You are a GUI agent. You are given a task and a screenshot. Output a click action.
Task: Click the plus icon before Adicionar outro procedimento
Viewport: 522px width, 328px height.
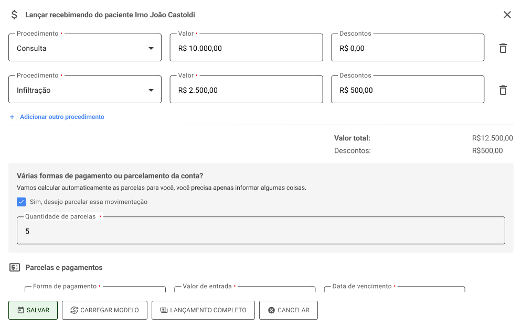point(12,117)
